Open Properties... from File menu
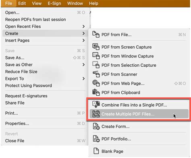Image resolution: width=191 pixels, height=158 pixels. click(x=45, y=123)
